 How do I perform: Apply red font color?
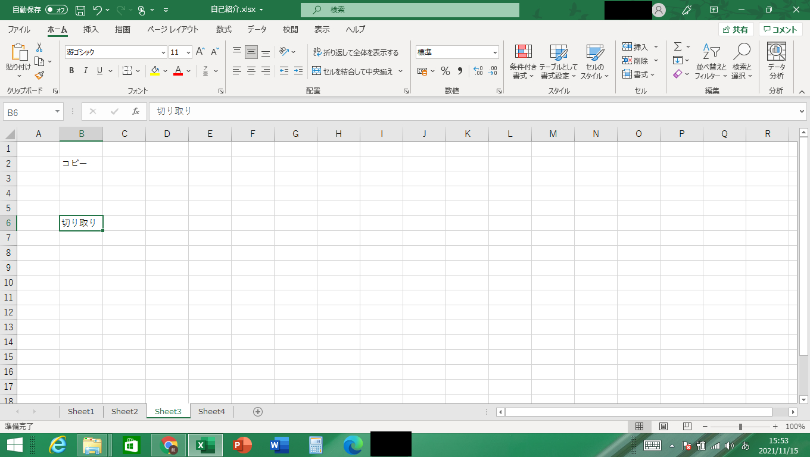[177, 71]
